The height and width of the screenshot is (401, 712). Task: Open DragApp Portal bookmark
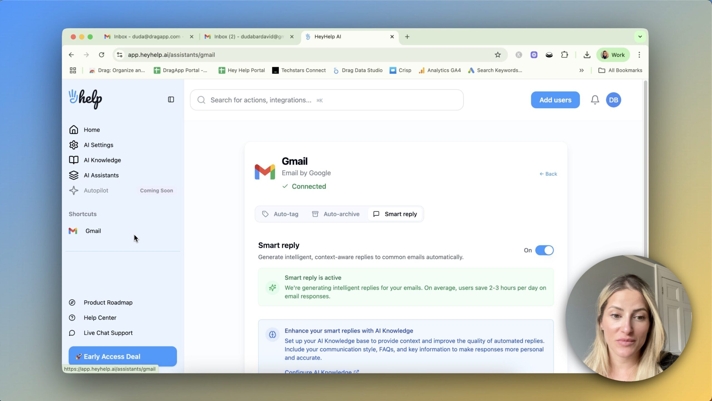(x=181, y=70)
